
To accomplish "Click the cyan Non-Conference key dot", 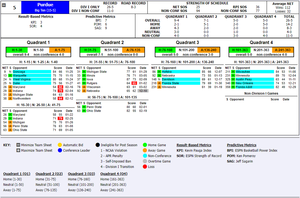I will coord(145,156).
